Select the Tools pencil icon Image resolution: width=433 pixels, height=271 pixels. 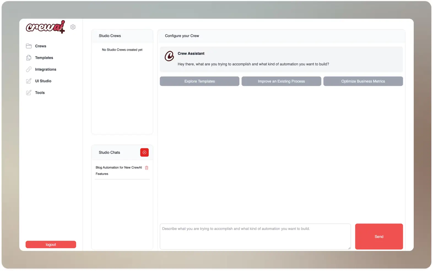click(x=29, y=93)
